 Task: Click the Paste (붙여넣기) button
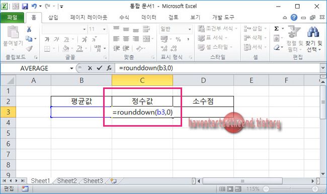coord(13,38)
